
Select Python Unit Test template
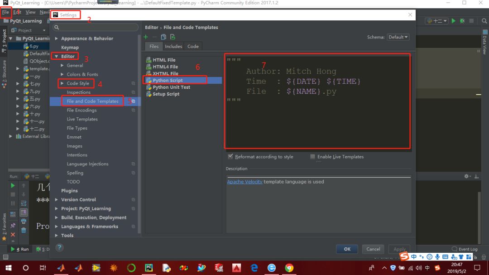click(x=171, y=87)
